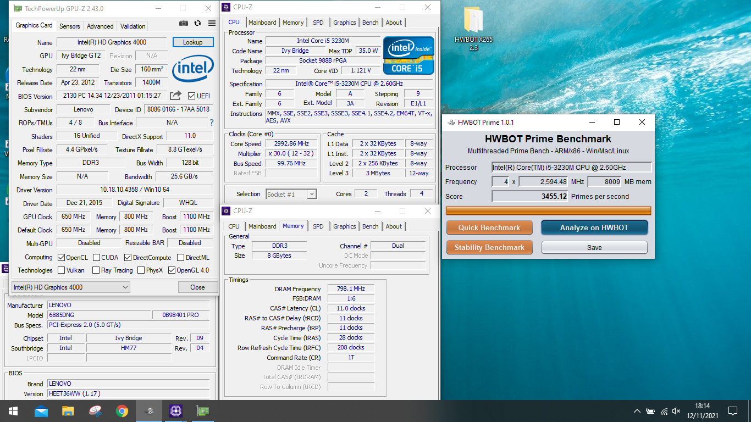Start the Quick Benchmark
The height and width of the screenshot is (422, 751).
(489, 227)
